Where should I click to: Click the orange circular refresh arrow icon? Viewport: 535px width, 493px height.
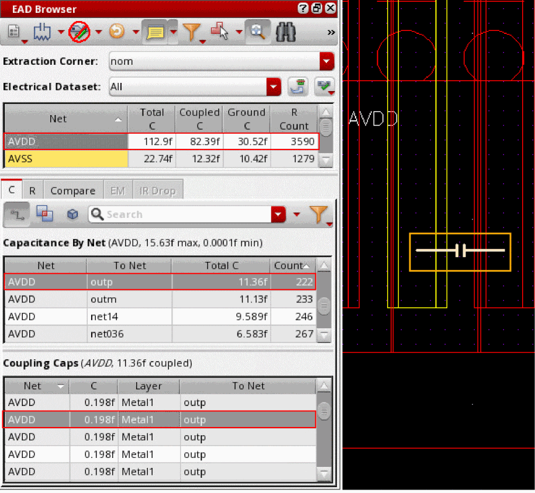pyautogui.click(x=117, y=33)
